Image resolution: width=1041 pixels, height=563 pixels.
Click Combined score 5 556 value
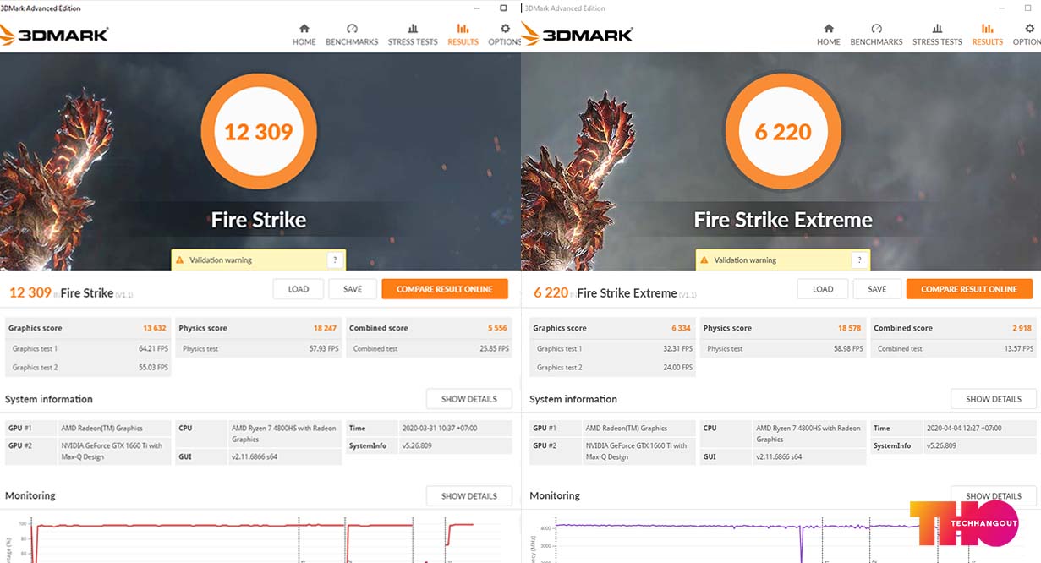coord(497,328)
